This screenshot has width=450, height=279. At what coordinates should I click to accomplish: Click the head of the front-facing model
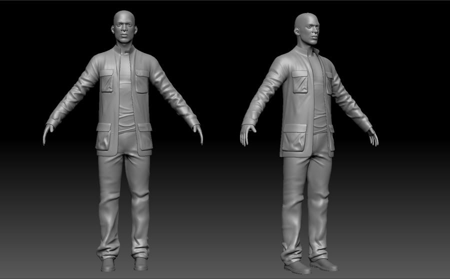[122, 27]
